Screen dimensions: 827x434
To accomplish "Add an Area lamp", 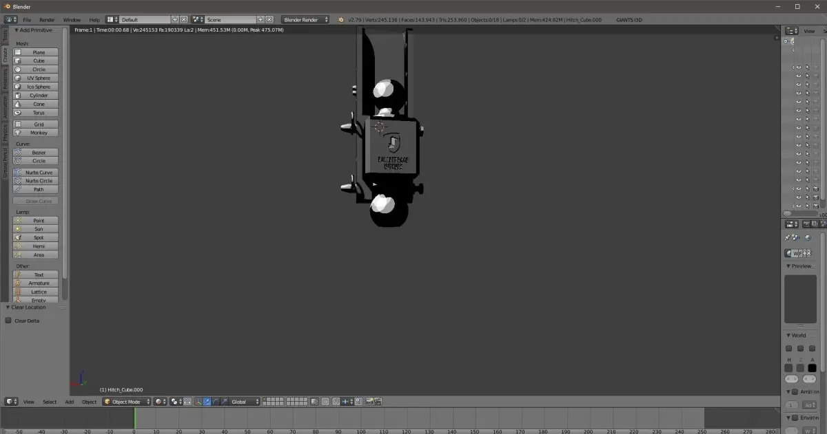I will click(x=37, y=255).
